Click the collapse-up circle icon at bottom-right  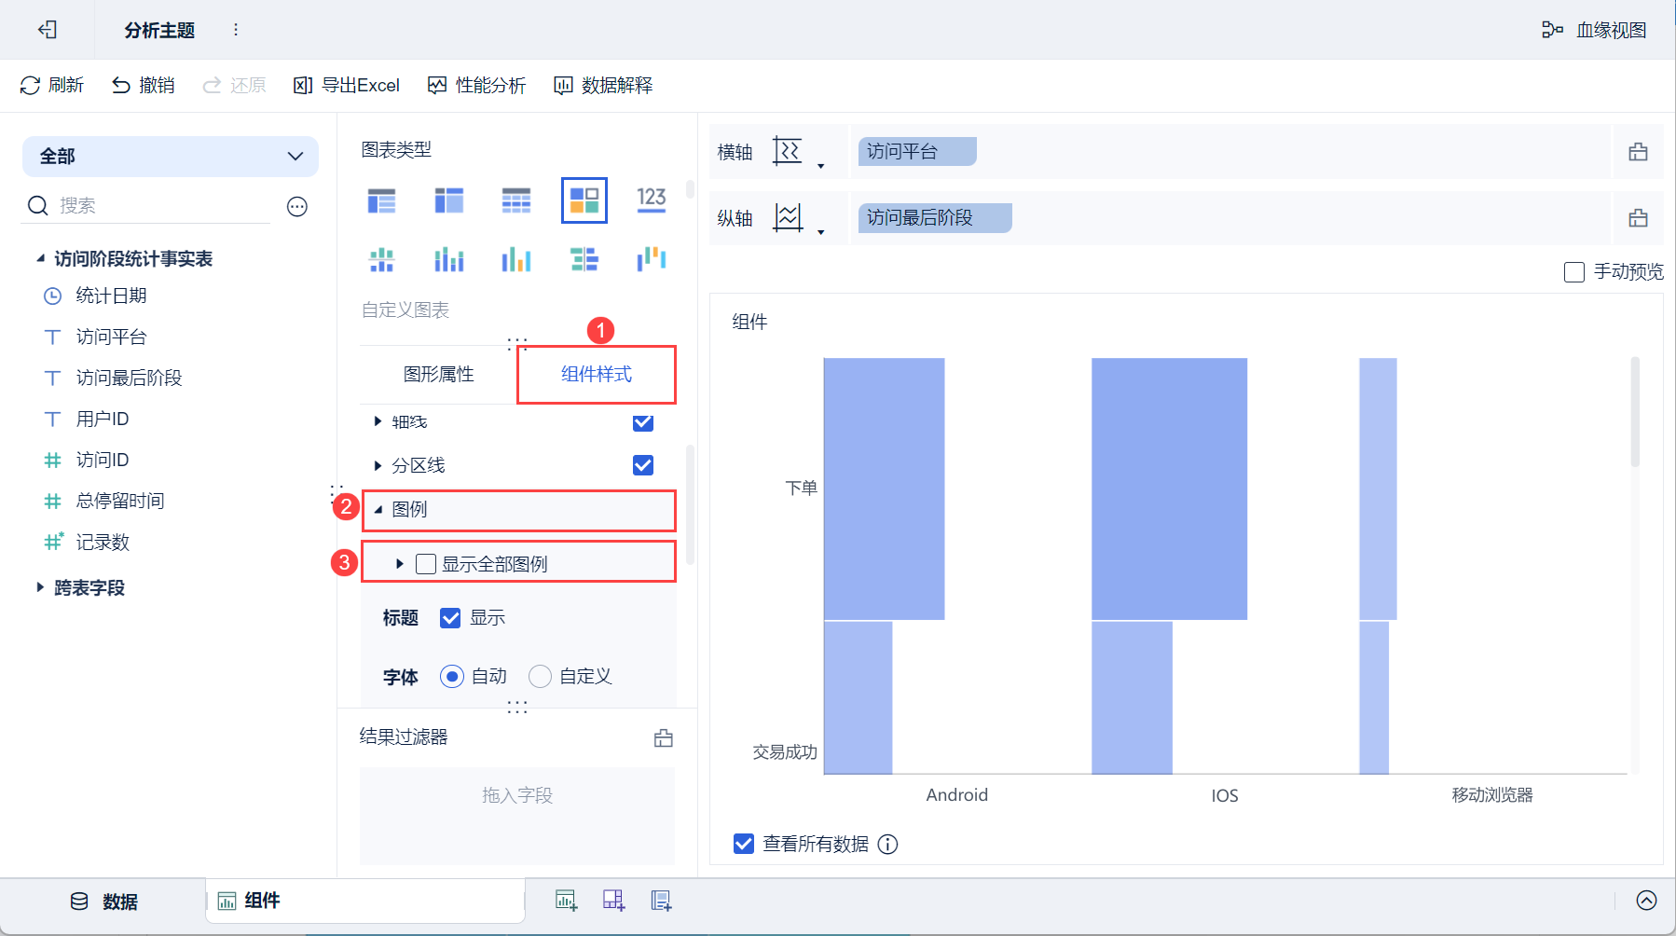tap(1647, 901)
